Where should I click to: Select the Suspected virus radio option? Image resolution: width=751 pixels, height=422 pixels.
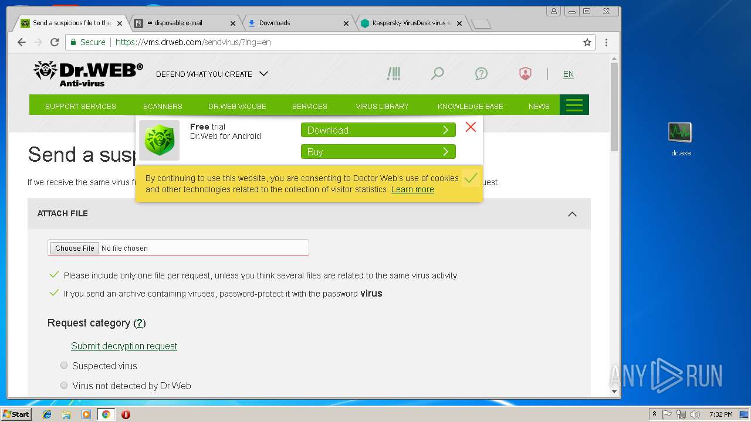tap(64, 365)
